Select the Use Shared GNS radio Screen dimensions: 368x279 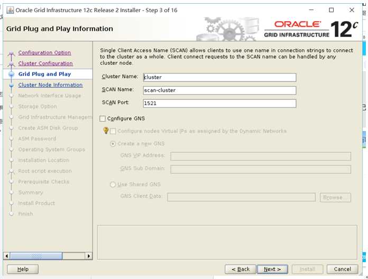[113, 184]
